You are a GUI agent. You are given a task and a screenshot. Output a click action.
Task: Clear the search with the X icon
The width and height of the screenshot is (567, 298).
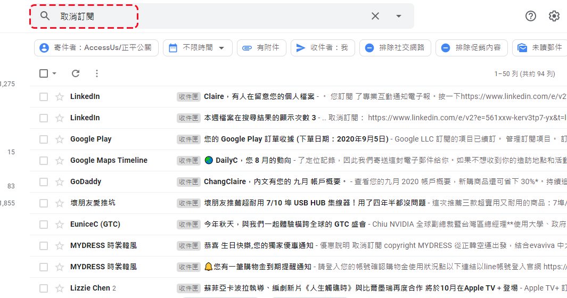(375, 16)
